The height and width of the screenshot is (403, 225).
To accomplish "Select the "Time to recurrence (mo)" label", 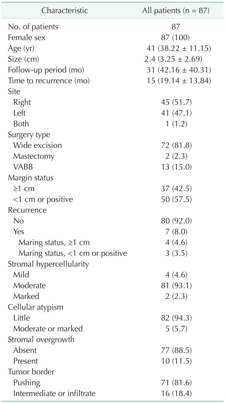I will coord(49,81).
